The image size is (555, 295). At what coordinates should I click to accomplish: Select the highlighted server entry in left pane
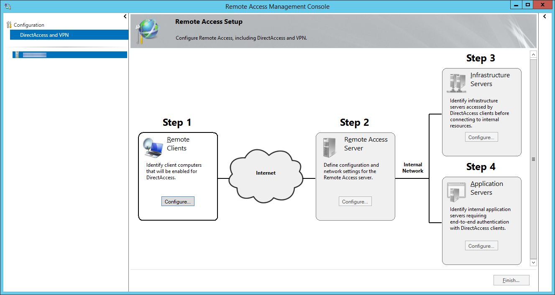(70, 55)
